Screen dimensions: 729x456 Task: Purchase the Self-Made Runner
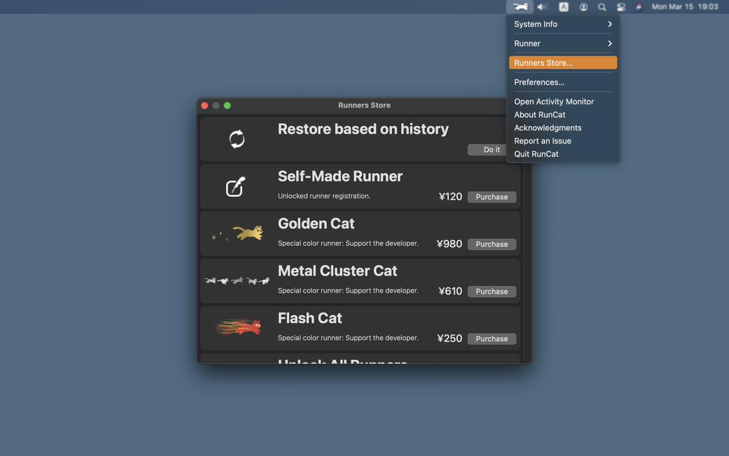(491, 197)
